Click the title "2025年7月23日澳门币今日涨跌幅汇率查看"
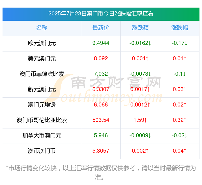This screenshot has height=185, width=202. (x=101, y=14)
